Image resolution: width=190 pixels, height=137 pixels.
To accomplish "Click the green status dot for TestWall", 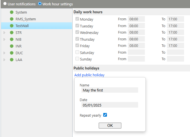I will click(x=12, y=26).
